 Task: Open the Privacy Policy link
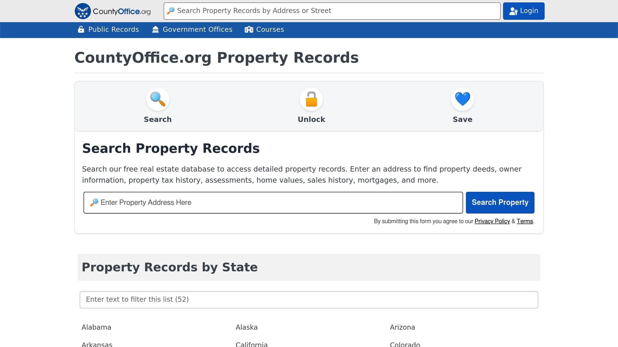(x=492, y=221)
